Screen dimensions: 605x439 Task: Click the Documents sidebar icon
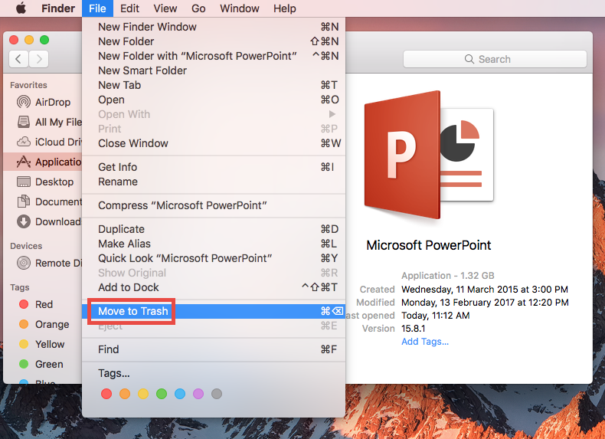pyautogui.click(x=24, y=201)
